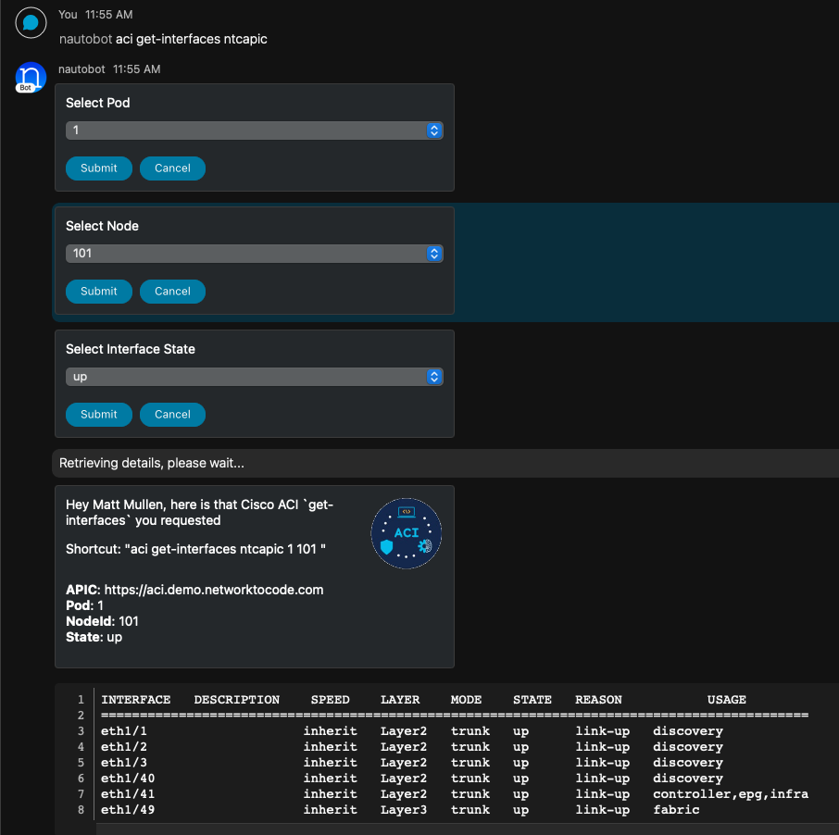This screenshot has width=839, height=835.
Task: Cancel the Select Interface State prompt
Action: click(172, 415)
